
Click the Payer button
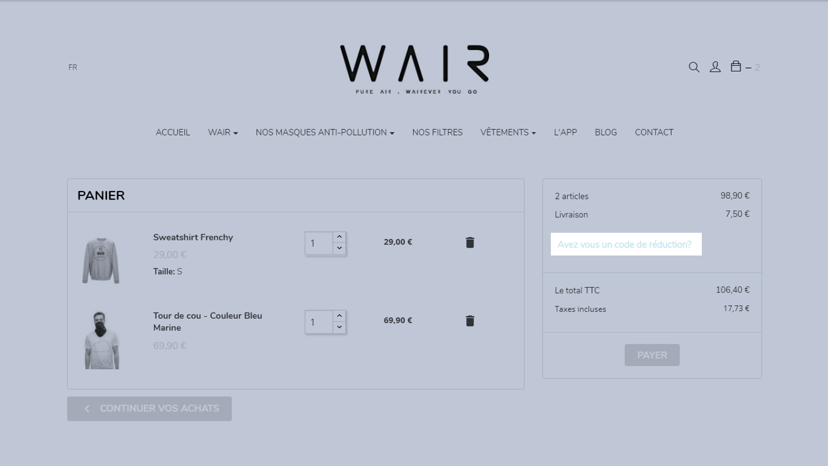(652, 355)
